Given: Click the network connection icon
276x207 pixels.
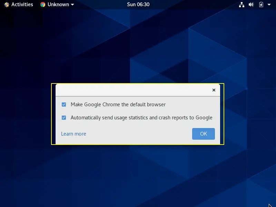Looking at the screenshot, I should click(241, 4).
